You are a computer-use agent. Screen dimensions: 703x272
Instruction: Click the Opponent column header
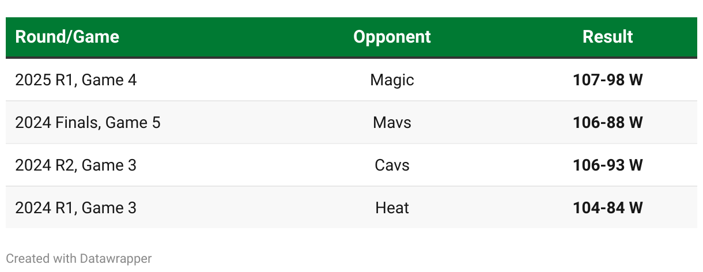[x=392, y=37]
